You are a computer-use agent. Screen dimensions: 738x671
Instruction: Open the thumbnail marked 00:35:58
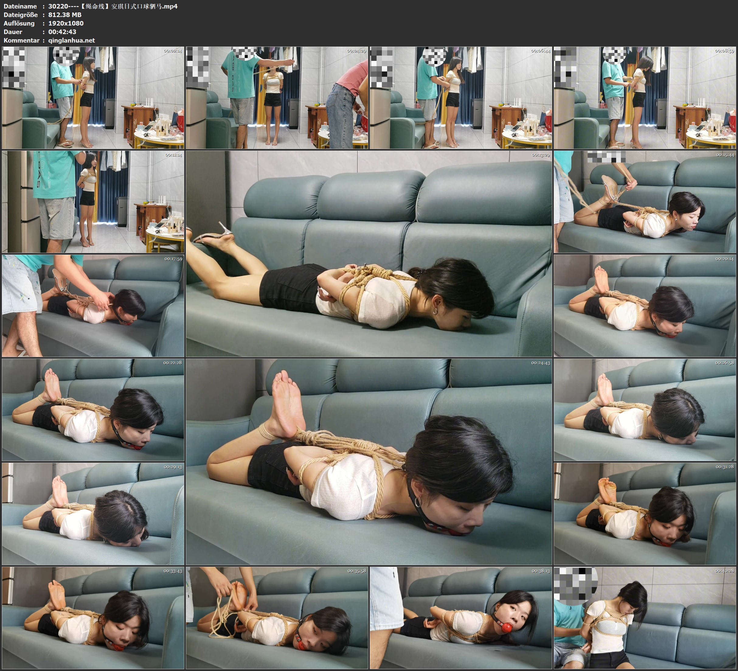tap(277, 617)
